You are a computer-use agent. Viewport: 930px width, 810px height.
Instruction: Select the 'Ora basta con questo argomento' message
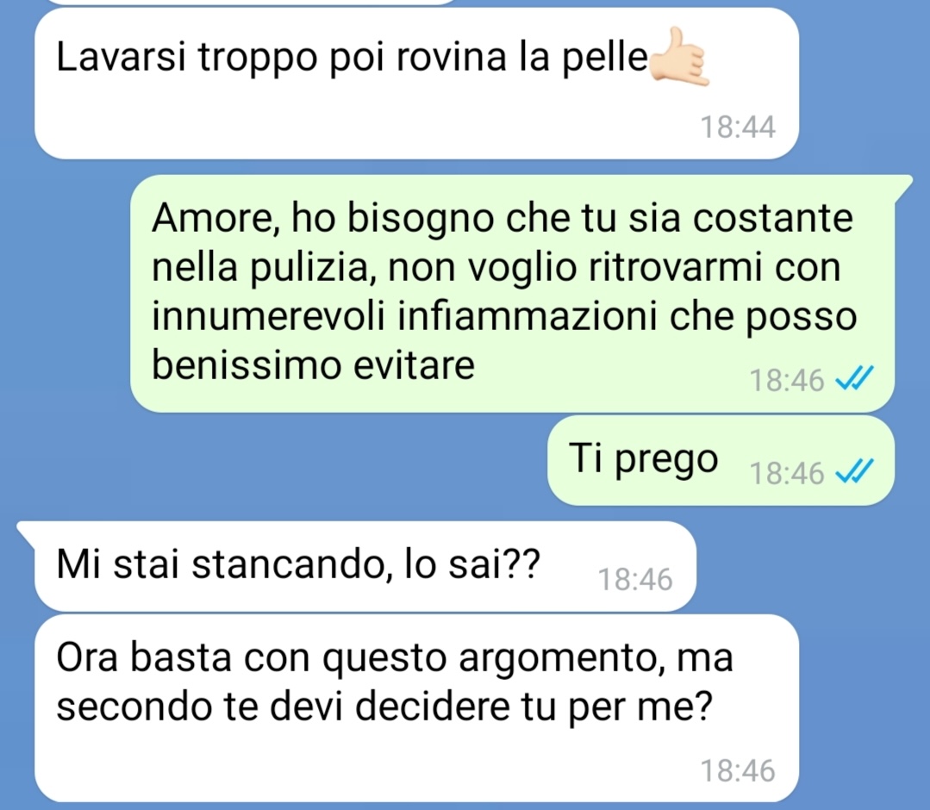[416, 708]
